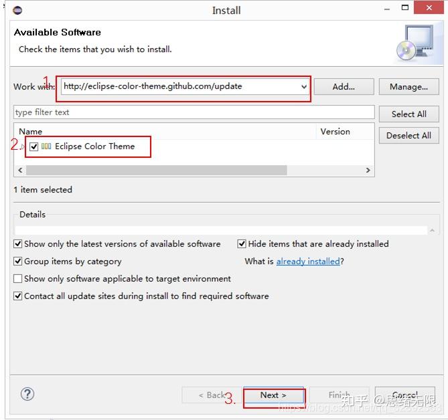Click the '1 item selected' status text
This screenshot has width=448, height=420.
point(43,190)
